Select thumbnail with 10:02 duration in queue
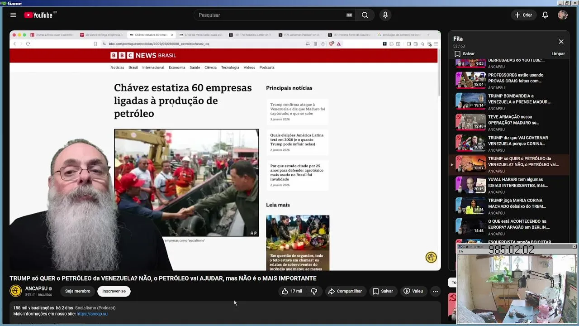The image size is (579, 326). [x=470, y=142]
